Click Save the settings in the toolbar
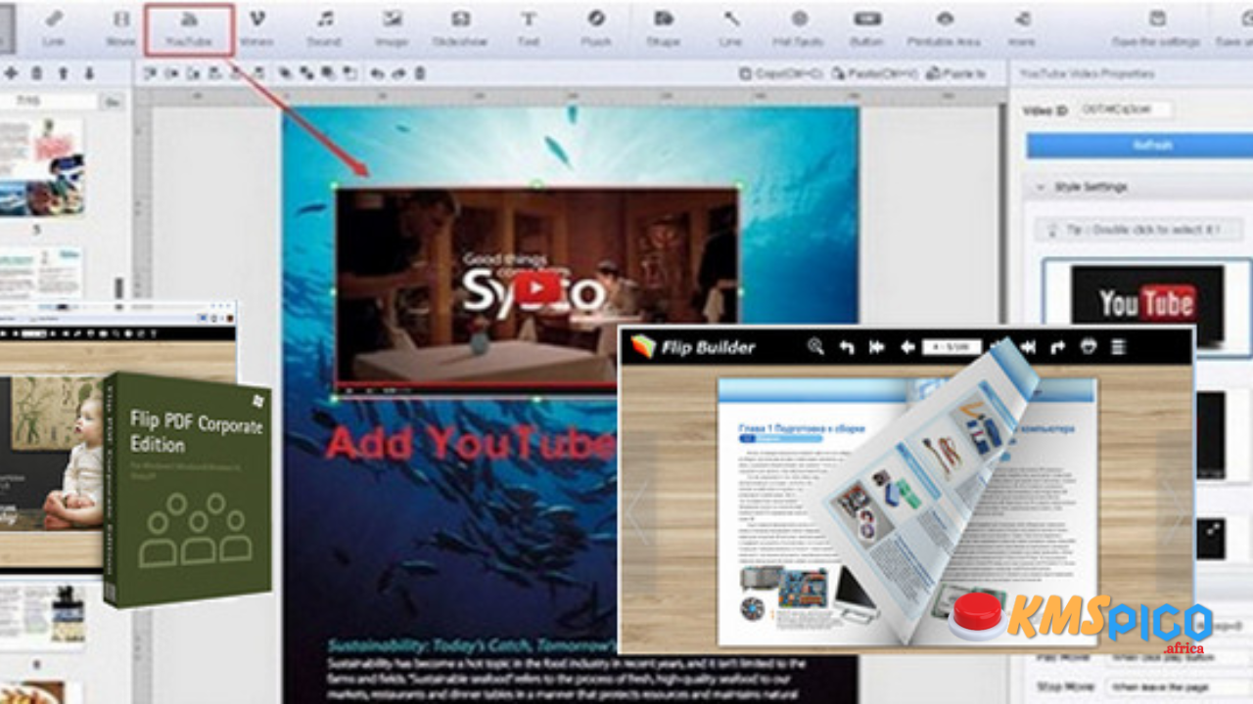 1156,28
